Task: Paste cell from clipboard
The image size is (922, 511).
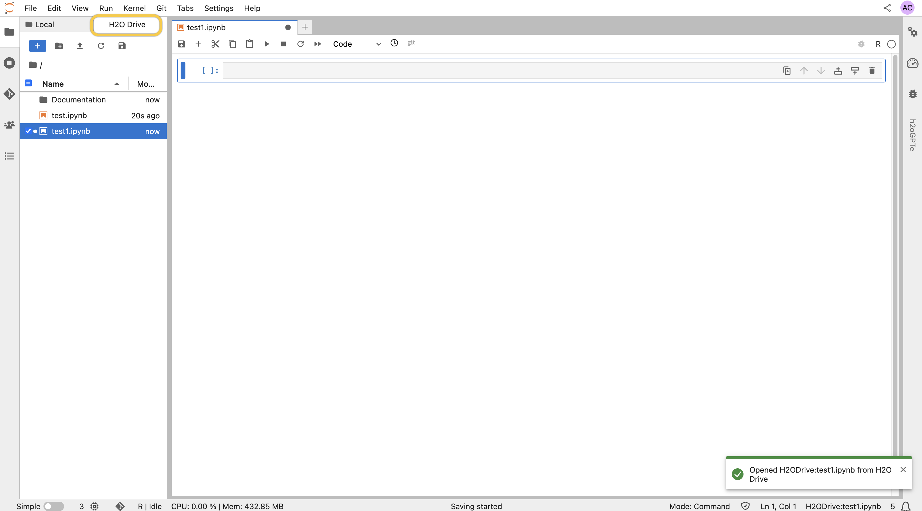Action: click(249, 44)
